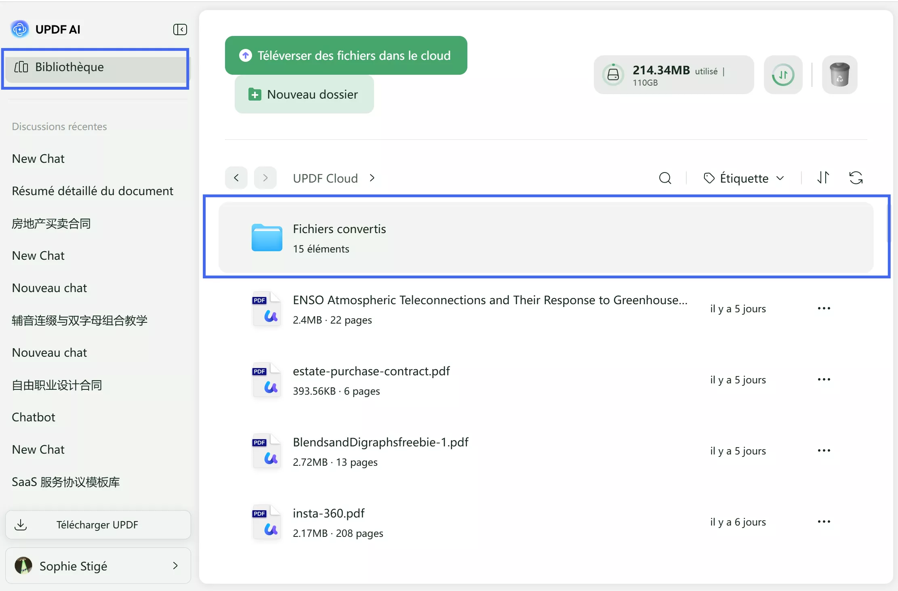Refresh the cloud file list

point(856,178)
